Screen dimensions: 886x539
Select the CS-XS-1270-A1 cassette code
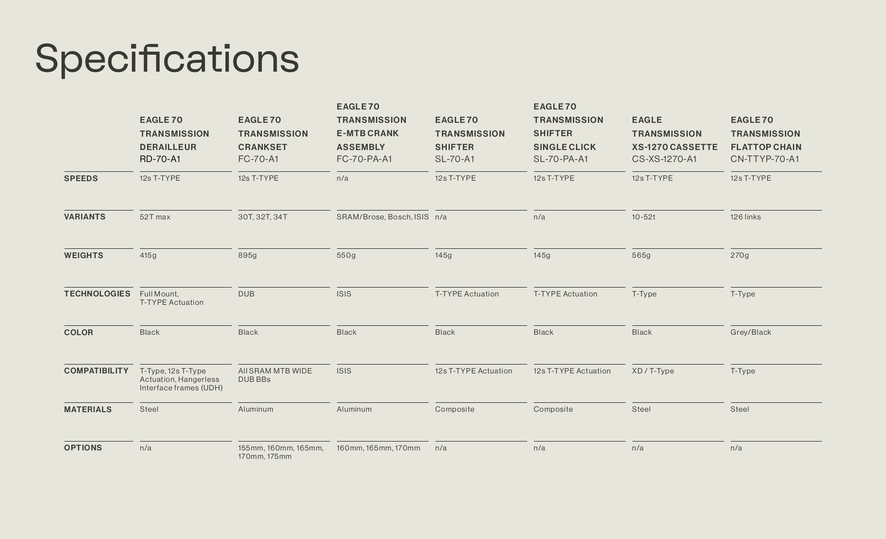pyautogui.click(x=664, y=159)
